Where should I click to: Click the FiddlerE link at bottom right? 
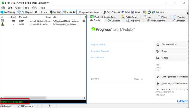[182, 101]
